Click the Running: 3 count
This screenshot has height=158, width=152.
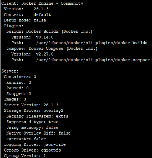pyautogui.click(x=30, y=82)
